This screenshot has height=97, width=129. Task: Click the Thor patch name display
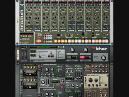point(44,47)
